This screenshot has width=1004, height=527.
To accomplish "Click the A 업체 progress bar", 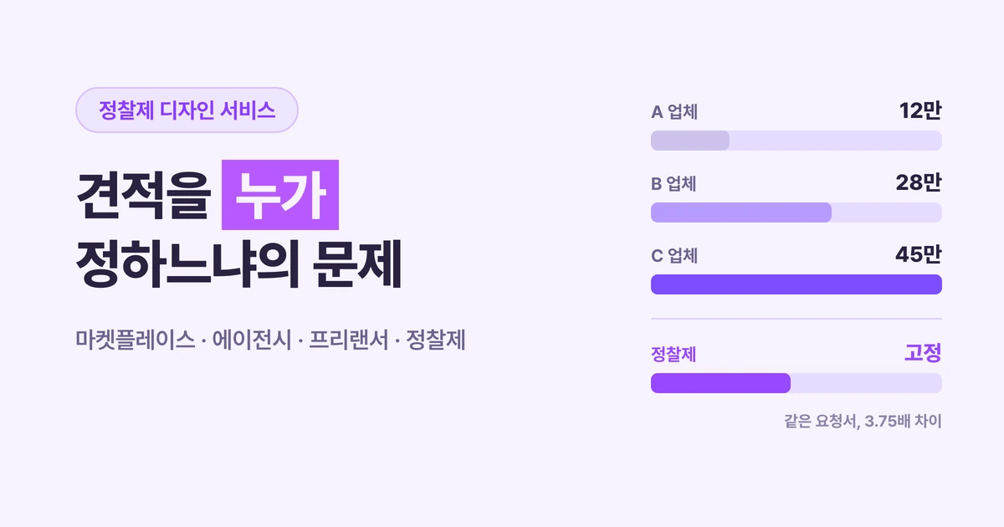I will pyautogui.click(x=797, y=141).
